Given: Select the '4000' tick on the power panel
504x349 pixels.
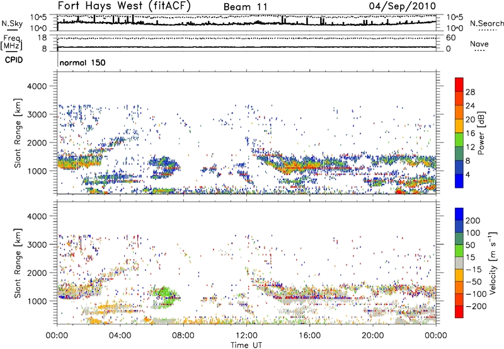Looking at the screenshot, I should (x=37, y=86).
